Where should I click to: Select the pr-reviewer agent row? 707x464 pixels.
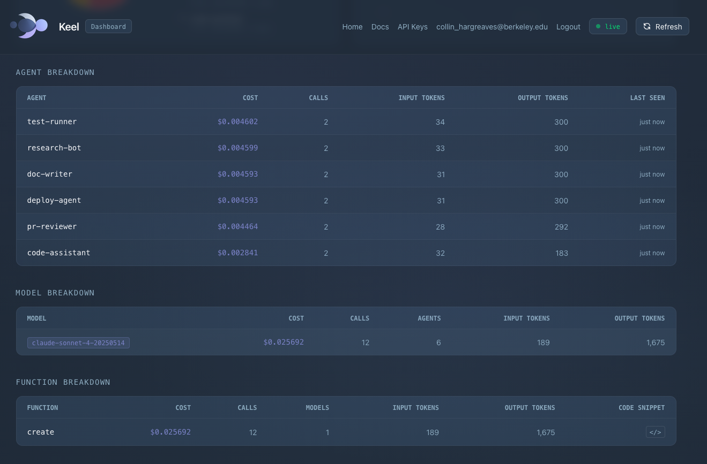[346, 226]
